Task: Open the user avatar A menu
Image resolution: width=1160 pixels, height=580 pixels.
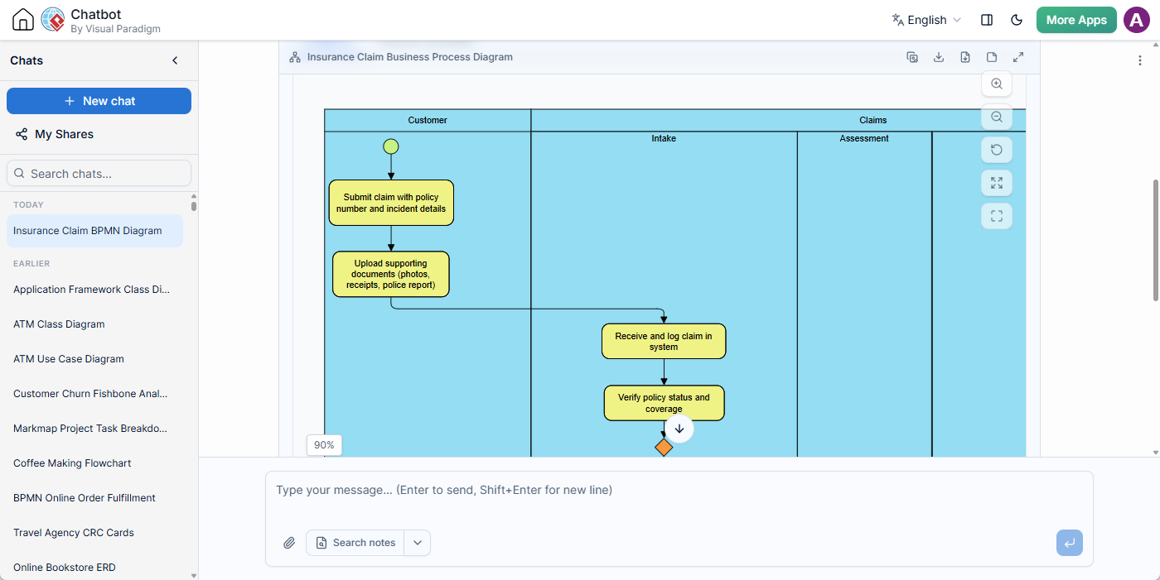Action: tap(1136, 20)
